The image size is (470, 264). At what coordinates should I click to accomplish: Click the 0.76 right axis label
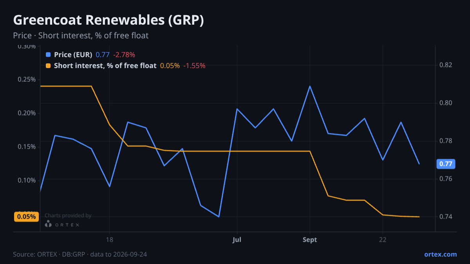point(446,179)
